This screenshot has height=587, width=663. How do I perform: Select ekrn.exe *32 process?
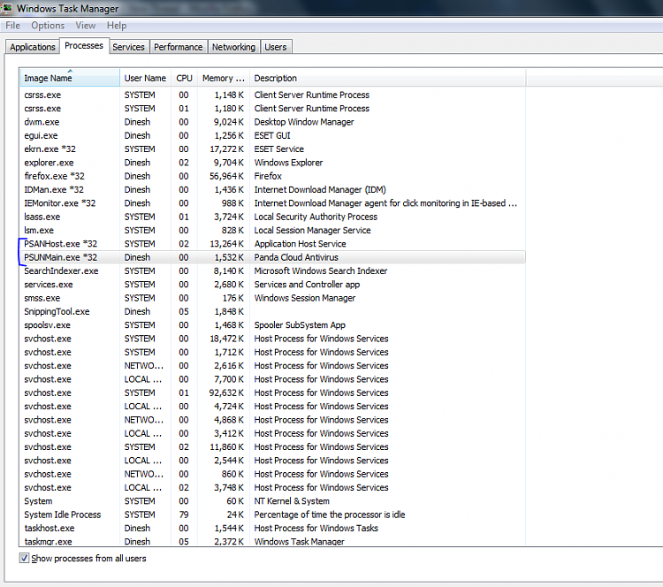tap(273, 149)
